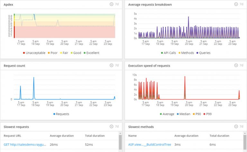The width and height of the screenshot is (247, 152).
Task: Click the clock icon on Request count panel
Action: click(x=111, y=65)
